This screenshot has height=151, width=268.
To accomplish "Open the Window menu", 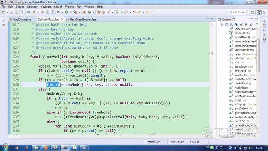I will pos(89,7).
